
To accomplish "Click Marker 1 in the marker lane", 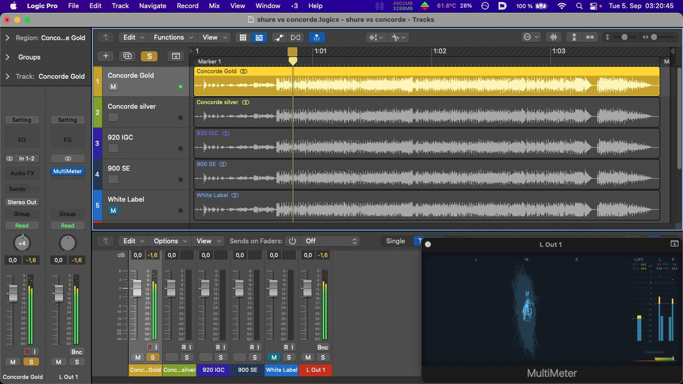I will coord(209,61).
